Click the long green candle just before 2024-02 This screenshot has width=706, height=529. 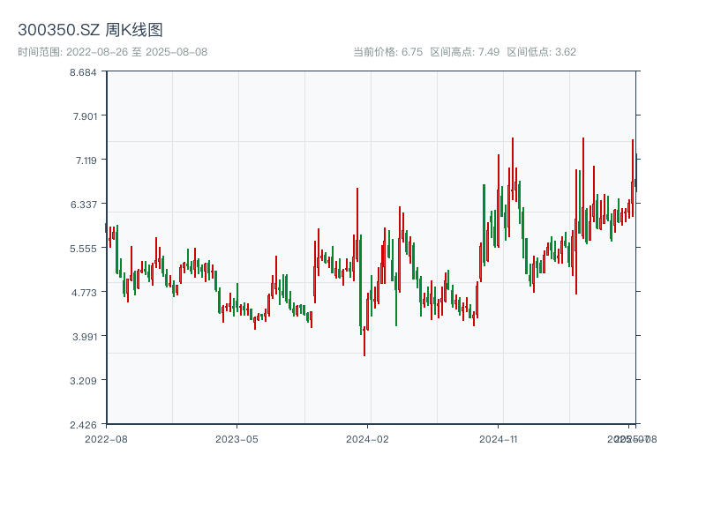(x=361, y=284)
